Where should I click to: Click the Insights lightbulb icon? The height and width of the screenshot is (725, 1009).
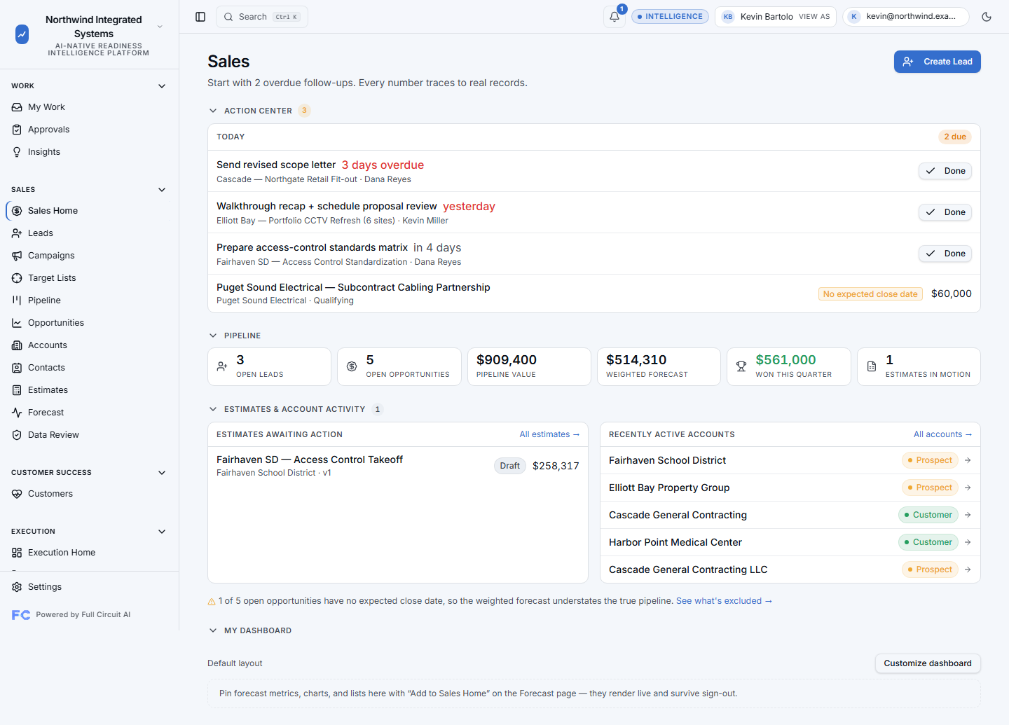click(x=17, y=152)
